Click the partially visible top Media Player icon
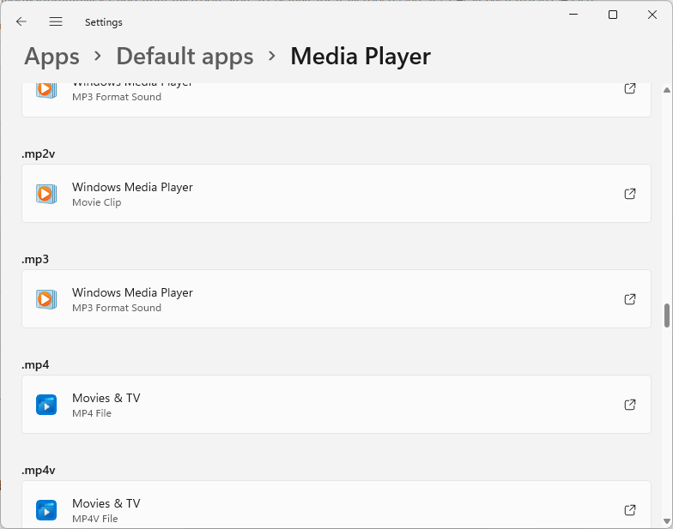 coord(46,90)
